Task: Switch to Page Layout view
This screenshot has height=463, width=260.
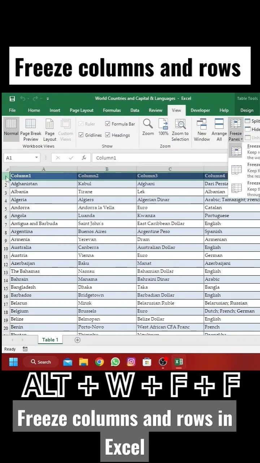Action: (x=50, y=130)
